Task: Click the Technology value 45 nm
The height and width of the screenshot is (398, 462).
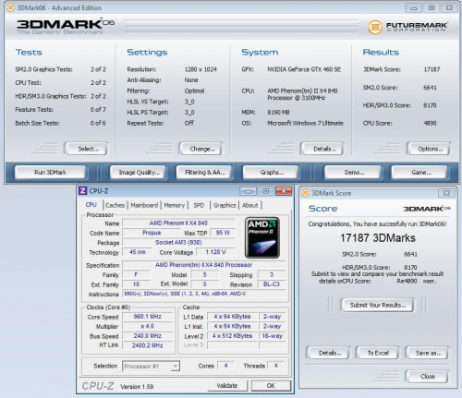Action: (138, 252)
